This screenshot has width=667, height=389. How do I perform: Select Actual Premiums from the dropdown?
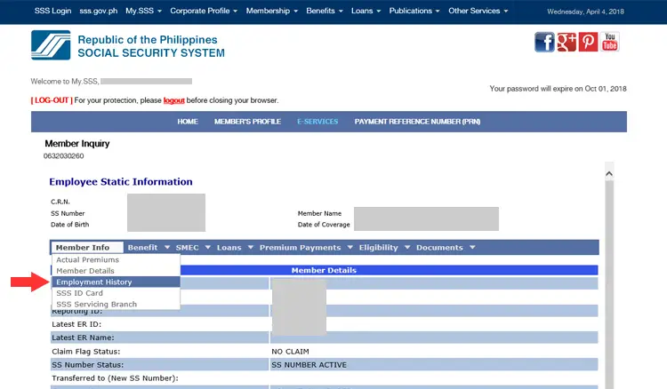coord(116,259)
